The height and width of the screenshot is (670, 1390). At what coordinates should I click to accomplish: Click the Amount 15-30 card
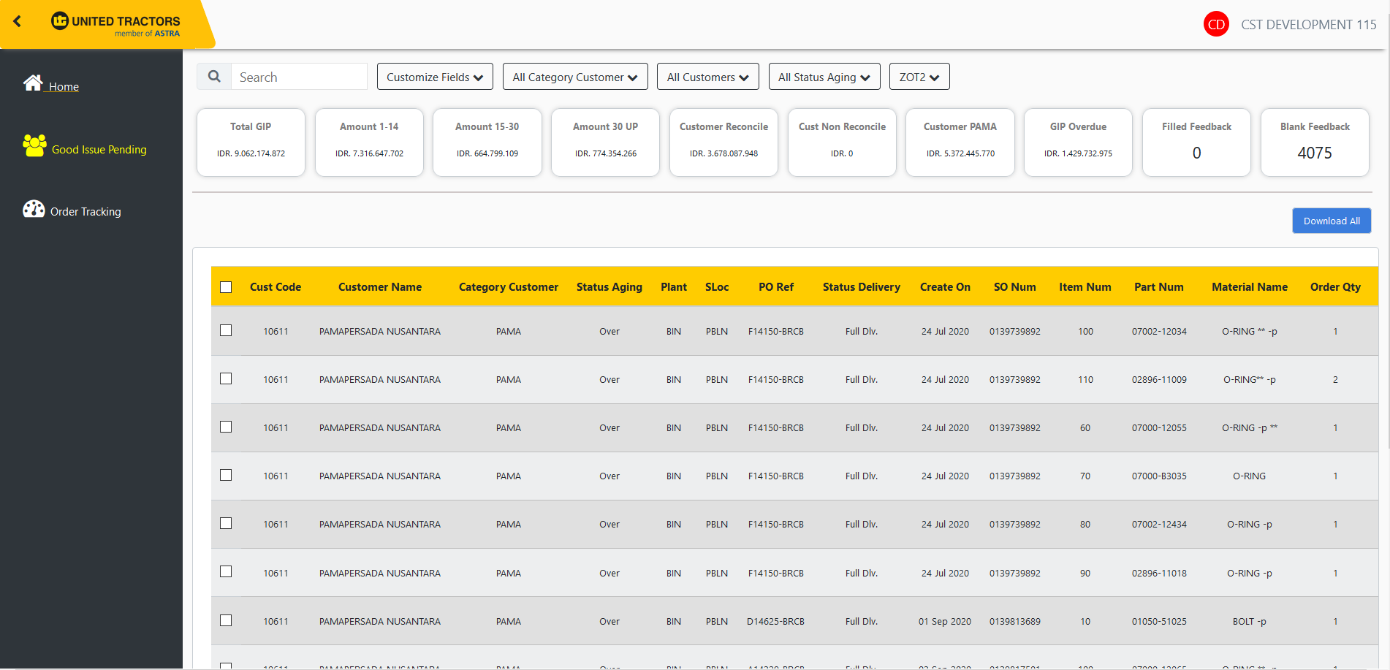click(487, 142)
